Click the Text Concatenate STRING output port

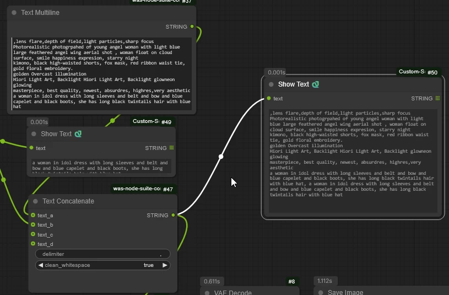[173, 215]
